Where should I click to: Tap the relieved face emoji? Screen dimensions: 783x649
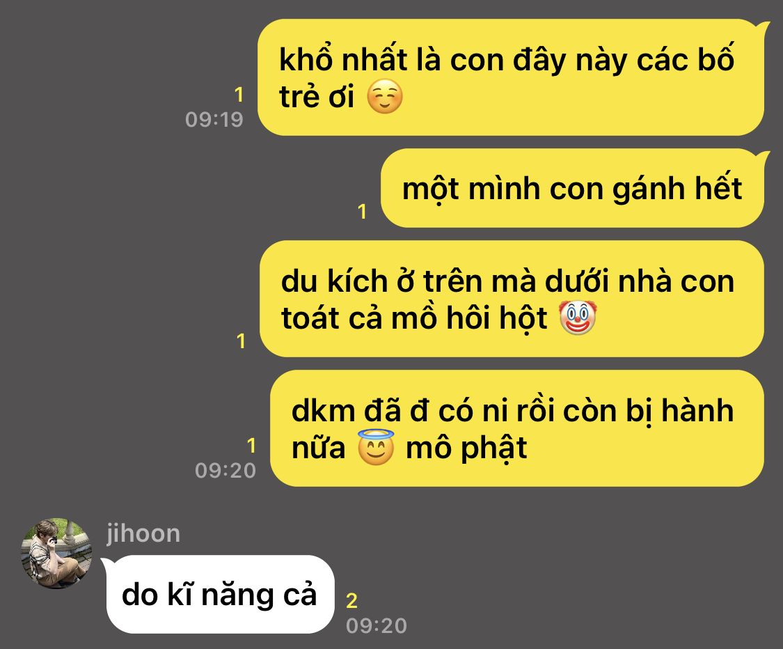[x=384, y=96]
